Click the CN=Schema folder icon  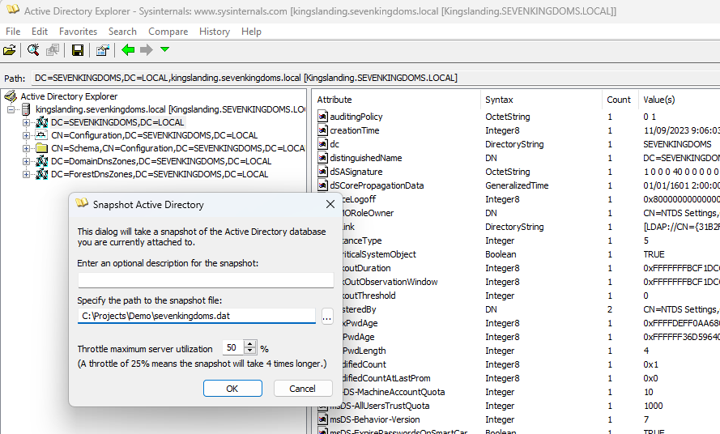[42, 148]
